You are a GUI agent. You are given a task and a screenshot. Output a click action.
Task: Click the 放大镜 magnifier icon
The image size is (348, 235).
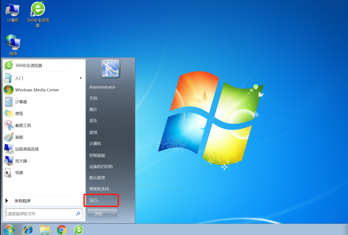tap(8, 161)
